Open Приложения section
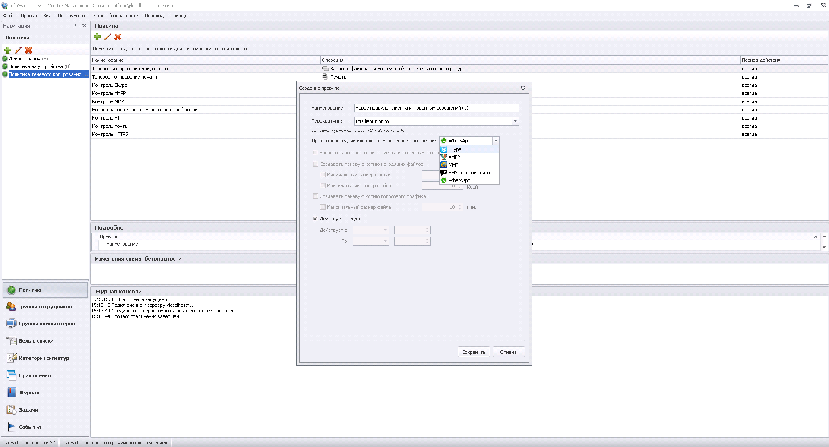Viewport: 829px width, 447px height. (45, 375)
